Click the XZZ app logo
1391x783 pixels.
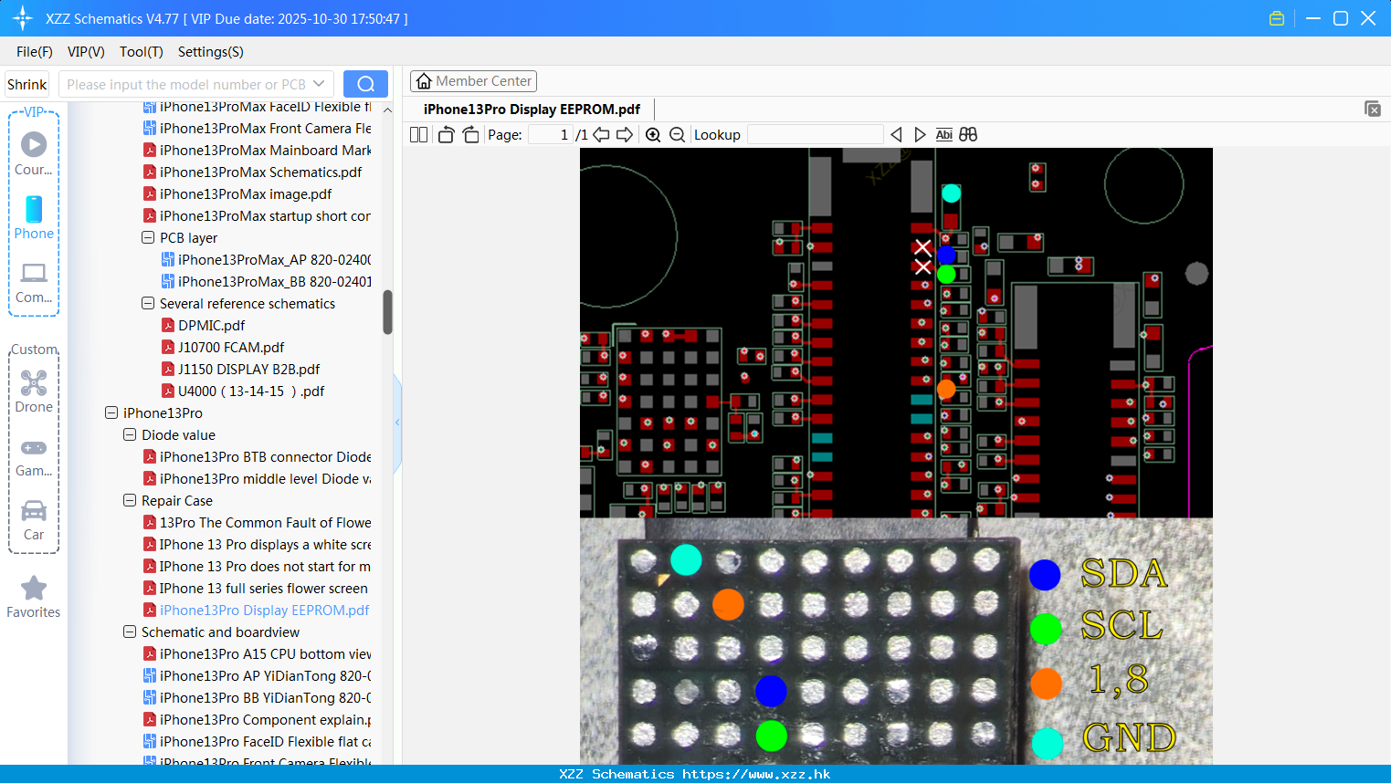pyautogui.click(x=23, y=18)
